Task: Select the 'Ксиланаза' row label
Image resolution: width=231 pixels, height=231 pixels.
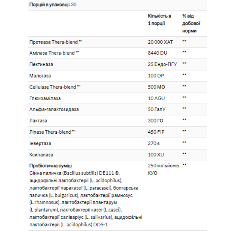Action: [41, 155]
